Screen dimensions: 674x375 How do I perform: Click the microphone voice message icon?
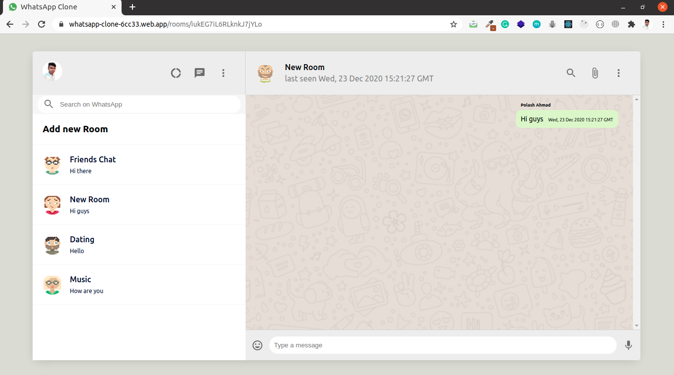(628, 345)
